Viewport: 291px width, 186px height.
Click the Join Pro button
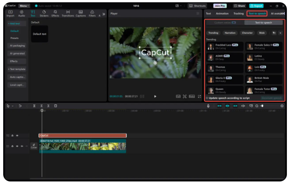pos(219,6)
